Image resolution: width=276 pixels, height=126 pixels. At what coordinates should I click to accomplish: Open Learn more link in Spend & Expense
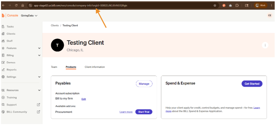[x=257, y=108]
